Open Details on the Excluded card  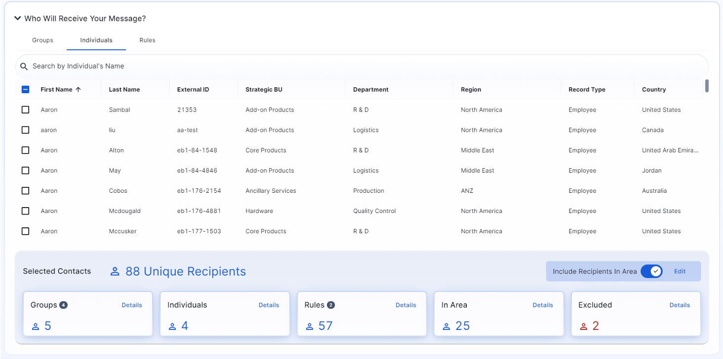click(680, 305)
